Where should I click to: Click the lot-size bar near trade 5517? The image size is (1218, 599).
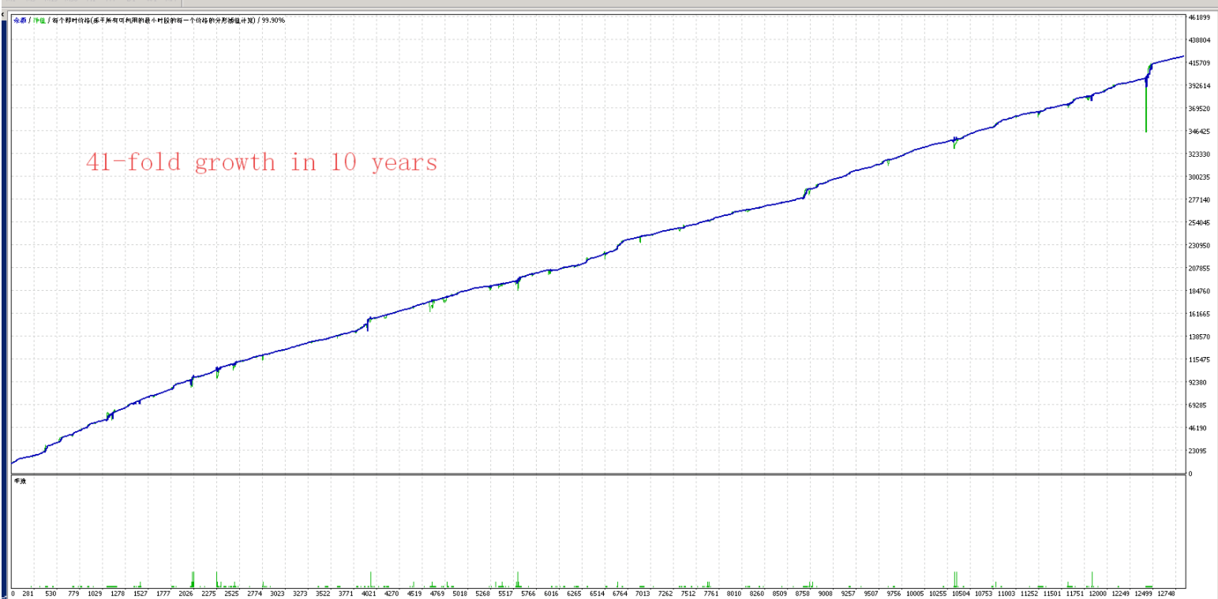coord(517,579)
